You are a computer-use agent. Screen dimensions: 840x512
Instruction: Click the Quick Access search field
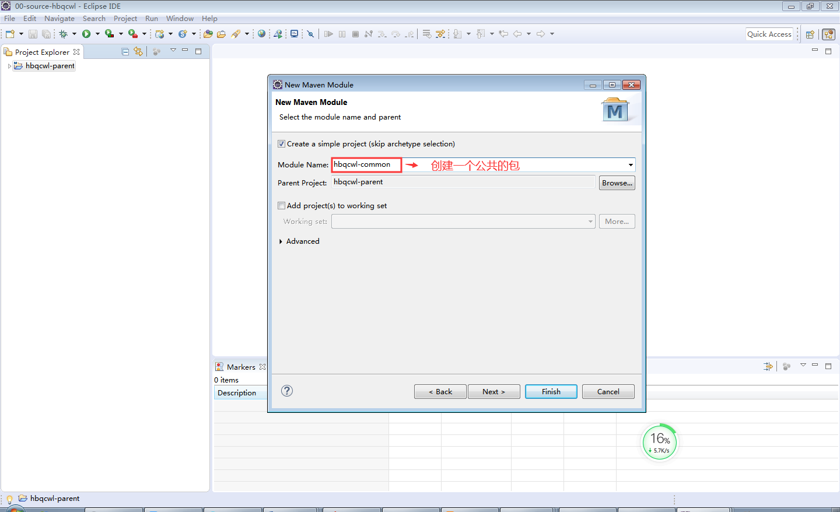coord(769,34)
